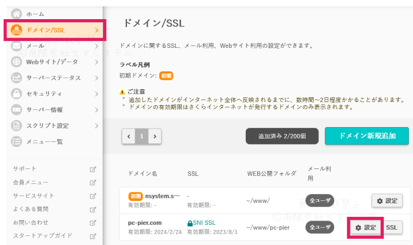Click the WEB公開フォルダ column header
This screenshot has height=245, width=413.
(x=272, y=174)
